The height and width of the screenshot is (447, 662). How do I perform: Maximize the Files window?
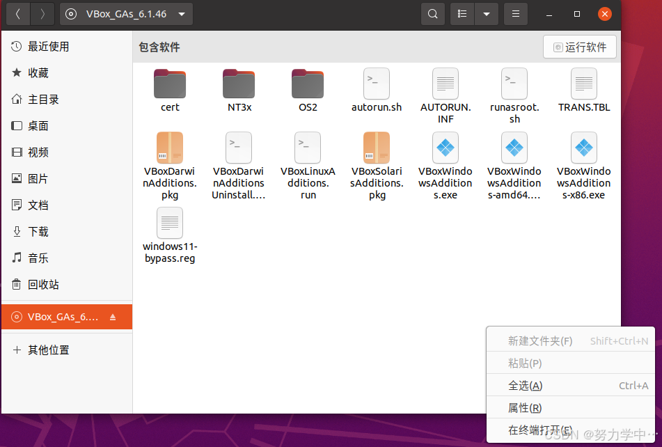coord(577,14)
